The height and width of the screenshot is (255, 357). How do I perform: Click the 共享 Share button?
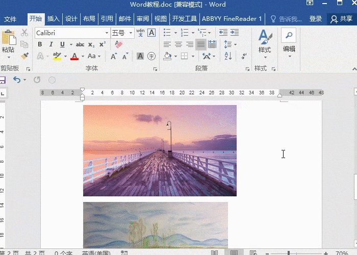click(341, 19)
